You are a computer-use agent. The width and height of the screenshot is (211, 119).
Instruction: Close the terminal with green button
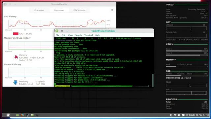57,31
